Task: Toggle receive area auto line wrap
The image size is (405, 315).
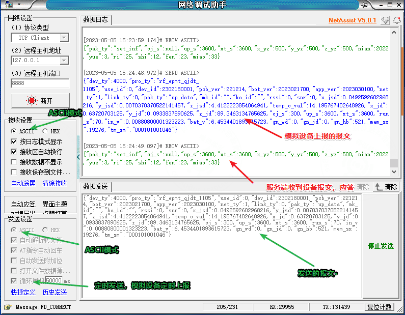Action: click(x=14, y=152)
